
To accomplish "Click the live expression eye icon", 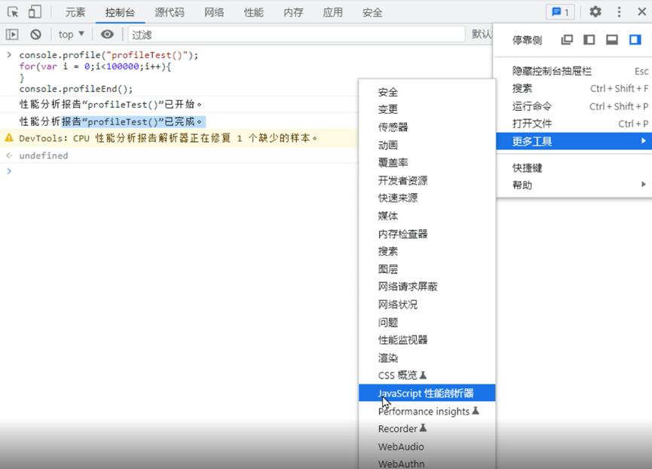I will (106, 34).
